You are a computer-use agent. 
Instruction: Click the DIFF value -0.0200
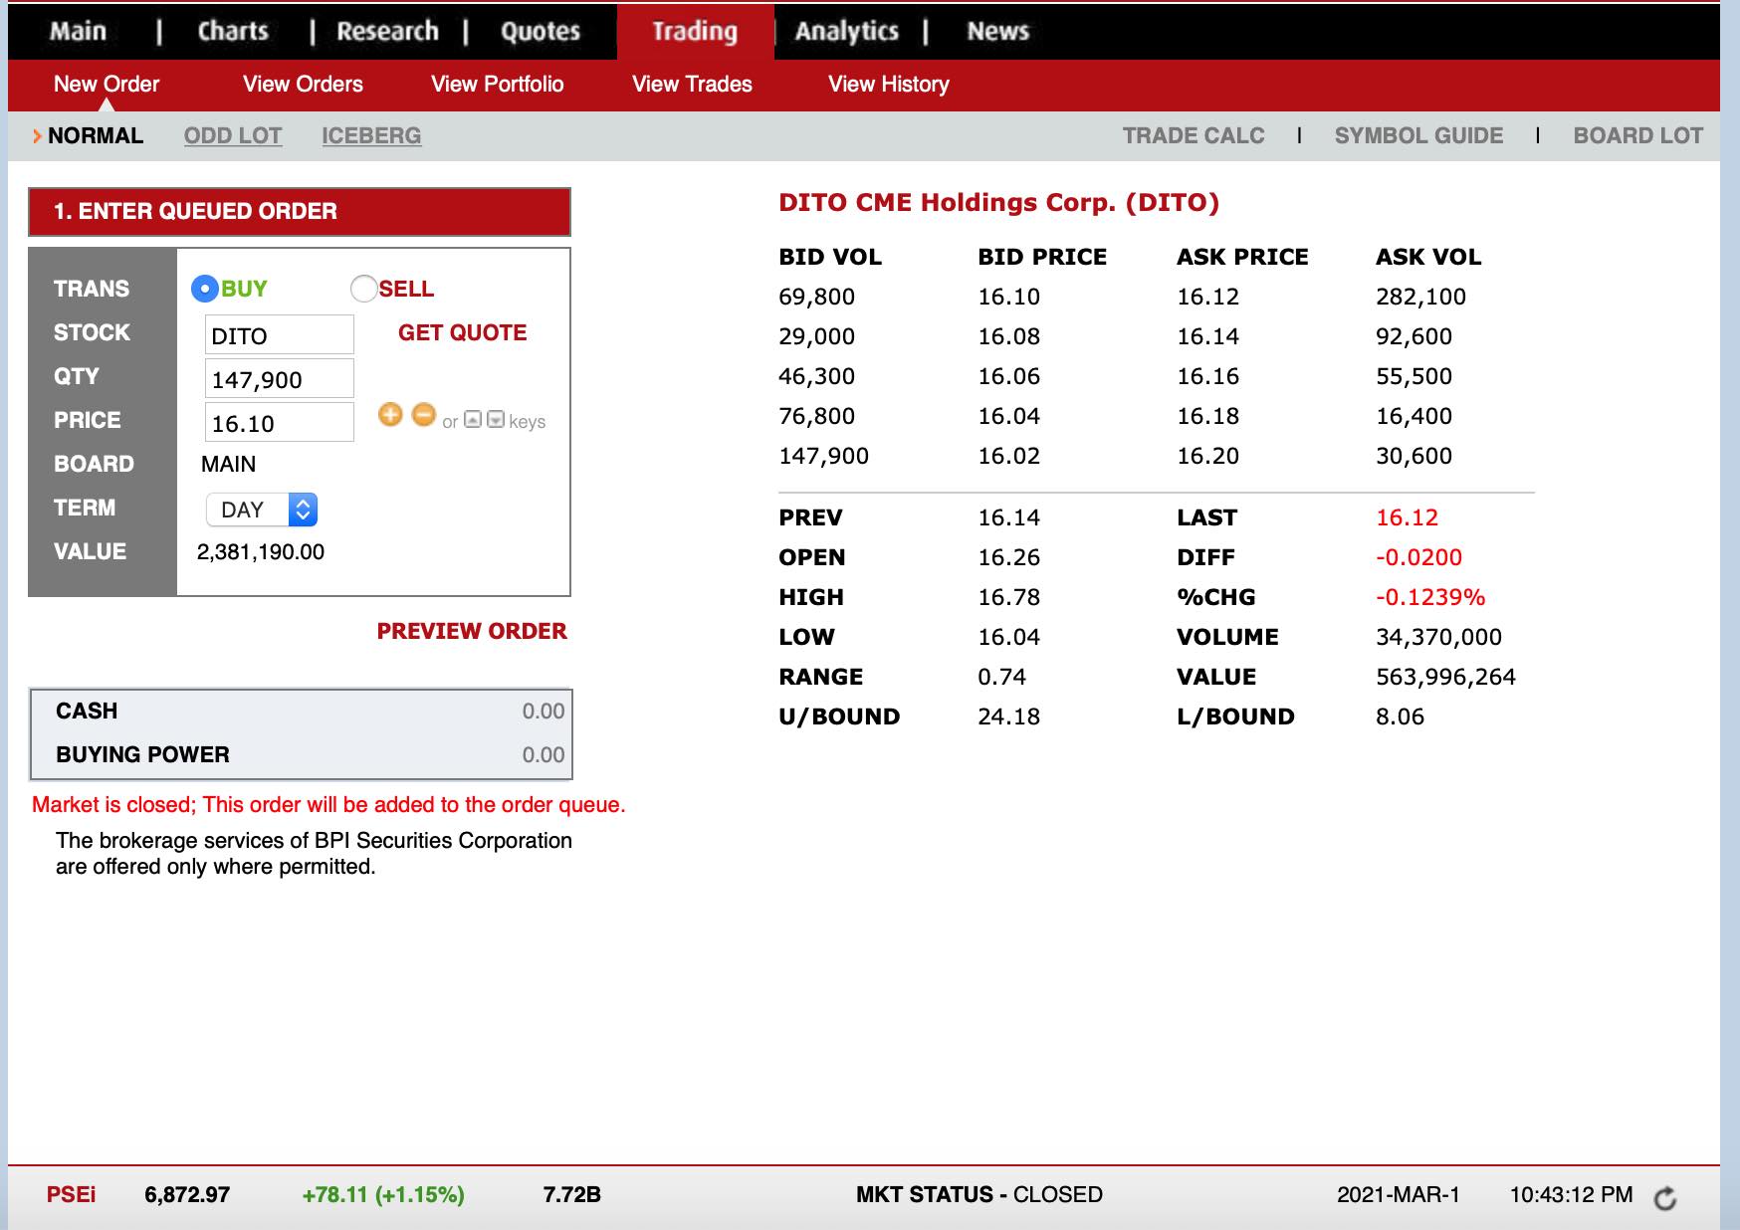(1418, 557)
